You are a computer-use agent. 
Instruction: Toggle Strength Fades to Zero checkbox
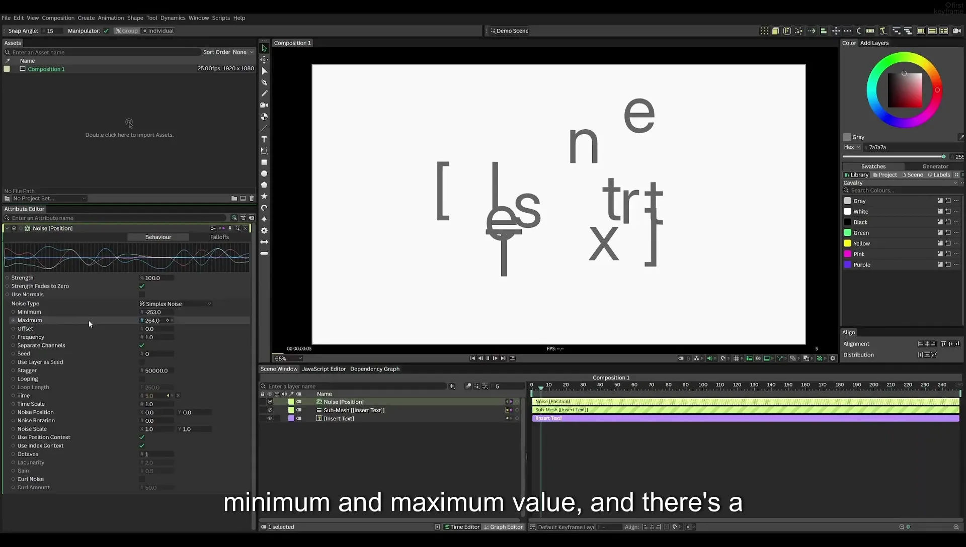(x=142, y=286)
